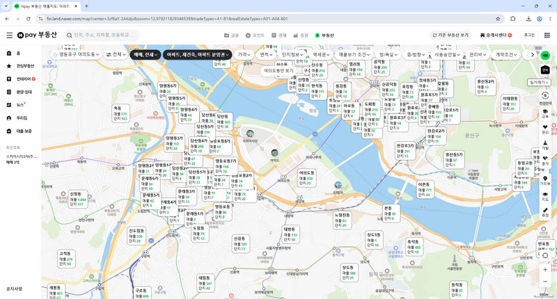Open the apps grid icon

[x=547, y=35]
